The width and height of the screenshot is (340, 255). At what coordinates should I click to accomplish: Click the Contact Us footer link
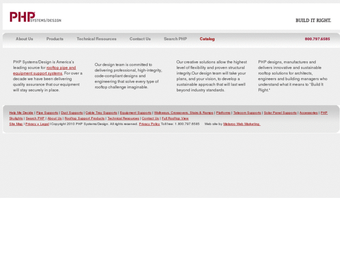(150, 118)
